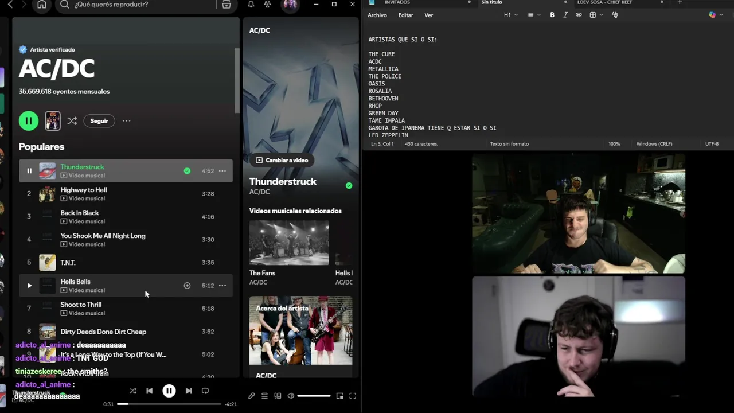Open Editar menu in Notepad
This screenshot has height=413, width=734.
tap(405, 15)
